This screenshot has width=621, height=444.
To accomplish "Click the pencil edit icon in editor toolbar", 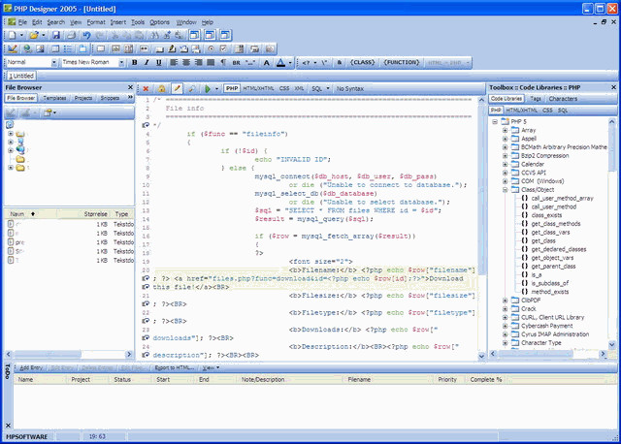I will pos(177,88).
